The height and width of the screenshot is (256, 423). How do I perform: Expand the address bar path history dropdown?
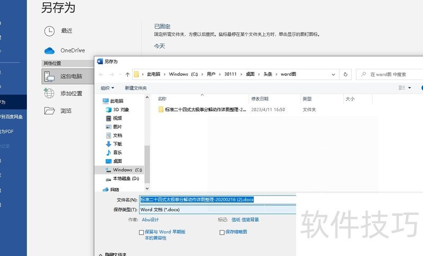[334, 75]
